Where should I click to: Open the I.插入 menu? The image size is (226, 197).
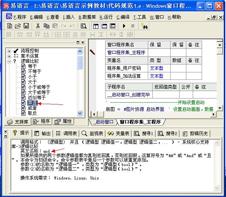pos(69,17)
